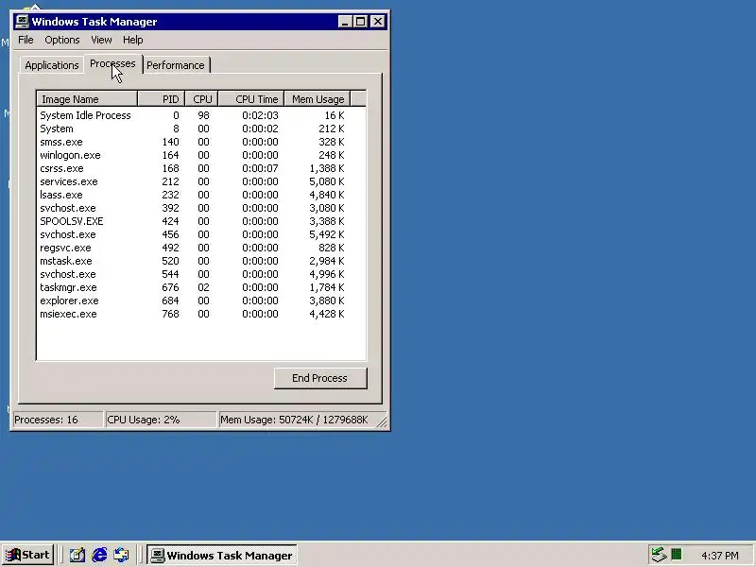
Task: Click the network connection tray icon
Action: click(659, 555)
